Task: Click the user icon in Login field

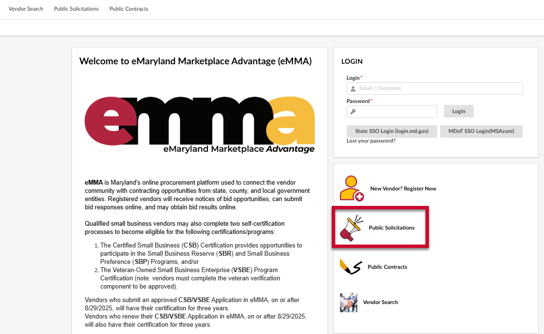Action: (x=353, y=89)
